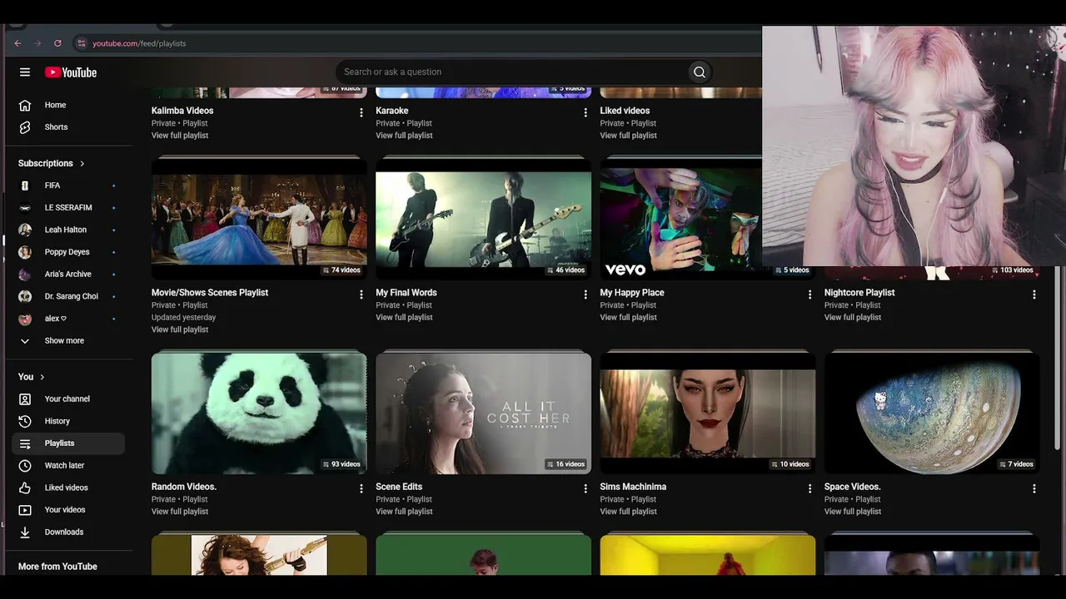
Task: View full playlist under My Happy Place
Action: [x=628, y=317]
